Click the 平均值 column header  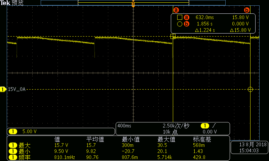click(x=95, y=140)
